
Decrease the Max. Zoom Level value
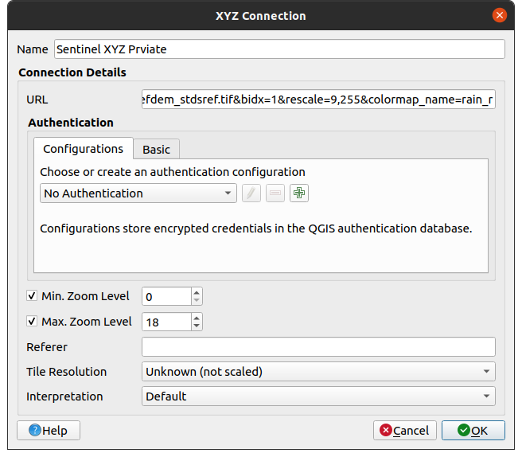tap(197, 326)
